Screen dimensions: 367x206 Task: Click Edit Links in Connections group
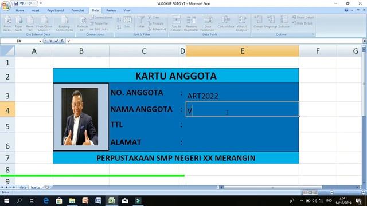click(x=99, y=29)
